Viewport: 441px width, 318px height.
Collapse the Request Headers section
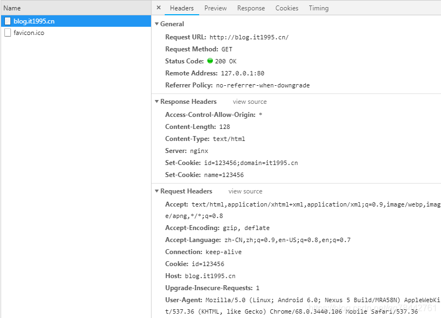pos(157,191)
